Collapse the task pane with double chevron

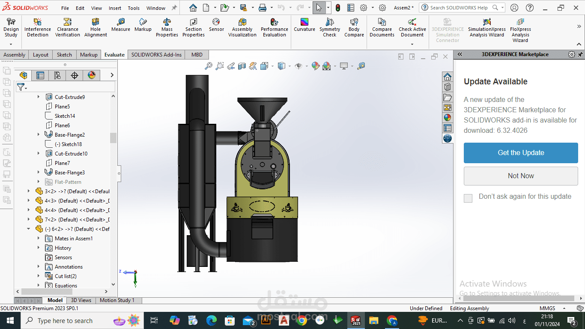tap(460, 54)
